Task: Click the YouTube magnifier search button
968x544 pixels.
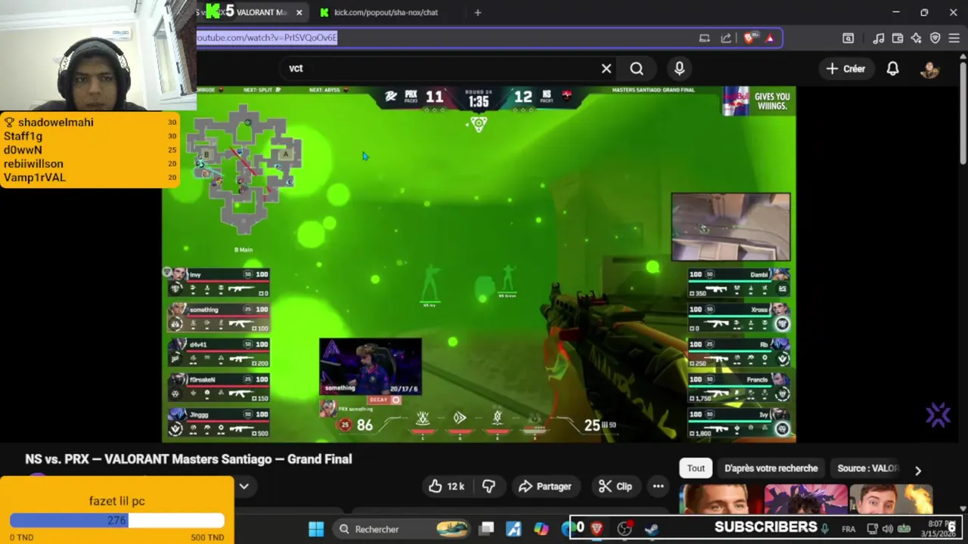Action: [637, 69]
